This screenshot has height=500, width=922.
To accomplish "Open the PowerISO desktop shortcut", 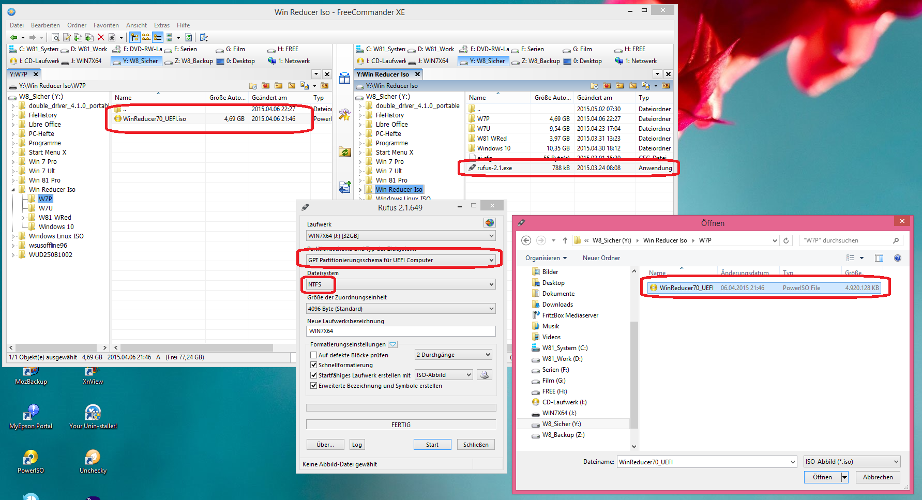I will (31, 461).
